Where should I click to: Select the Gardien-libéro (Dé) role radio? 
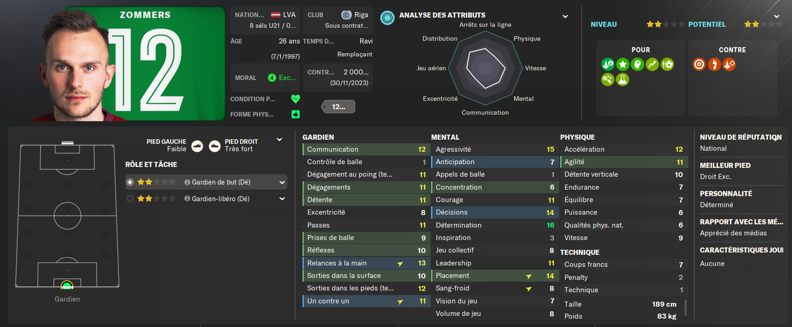pyautogui.click(x=130, y=198)
